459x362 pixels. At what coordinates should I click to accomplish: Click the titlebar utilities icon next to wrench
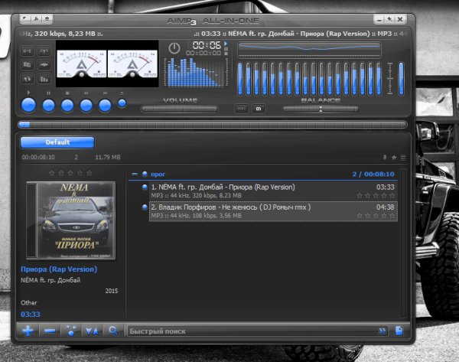point(47,19)
